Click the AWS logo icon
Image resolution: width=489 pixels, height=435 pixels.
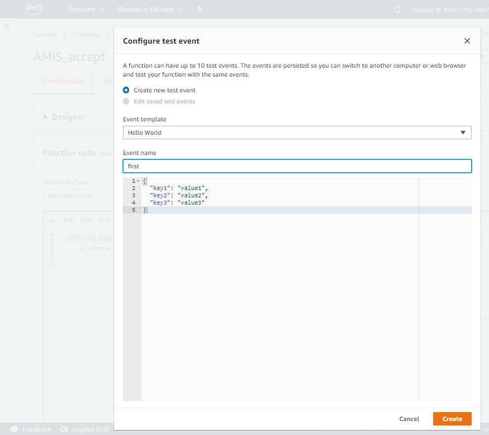[x=33, y=9]
